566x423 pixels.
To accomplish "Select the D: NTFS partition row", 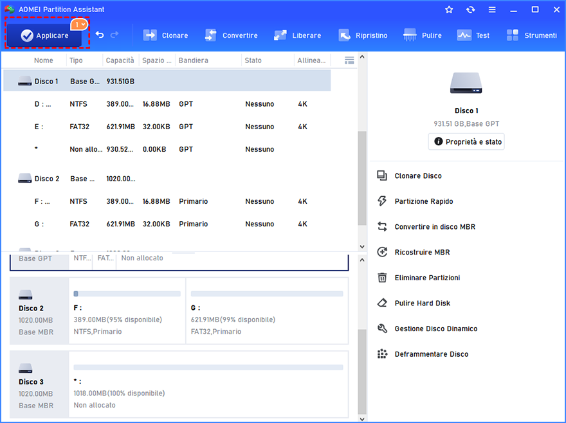I will click(167, 104).
